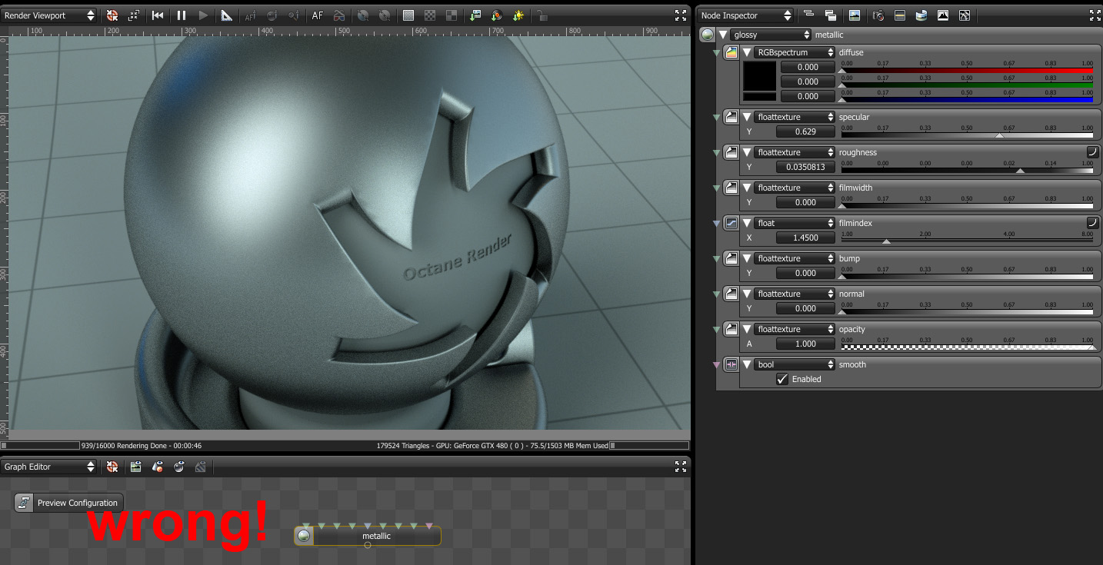Click the blue cylinder environment icon
Image resolution: width=1103 pixels, height=565 pixels.
[921, 15]
